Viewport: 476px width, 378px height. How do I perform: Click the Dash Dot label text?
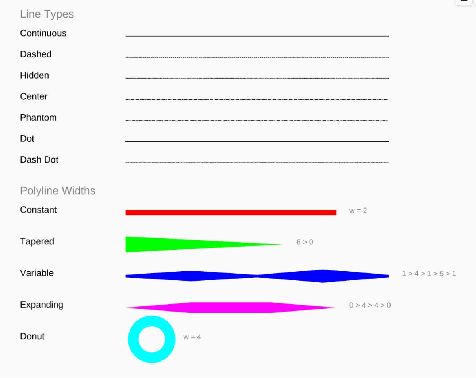39,160
